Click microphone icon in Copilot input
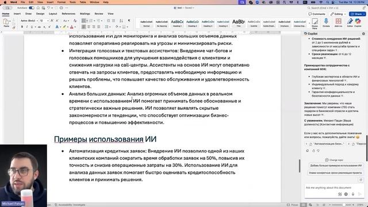The image size is (368, 207). (352, 194)
